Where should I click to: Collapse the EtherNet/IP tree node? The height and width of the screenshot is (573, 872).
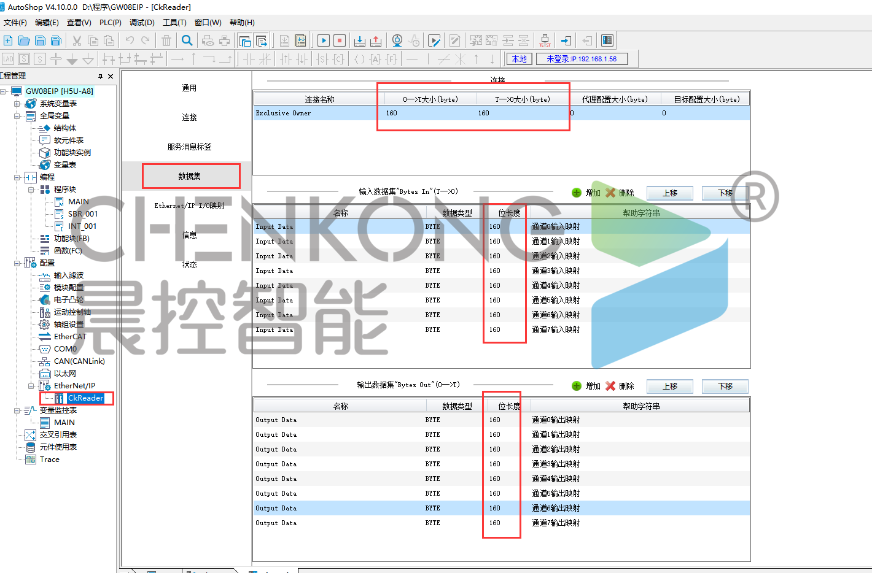[31, 386]
